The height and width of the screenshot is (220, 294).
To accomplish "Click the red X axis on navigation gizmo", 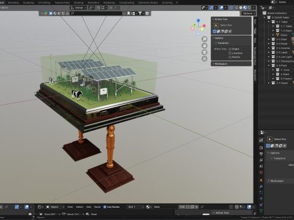I will tap(204, 26).
